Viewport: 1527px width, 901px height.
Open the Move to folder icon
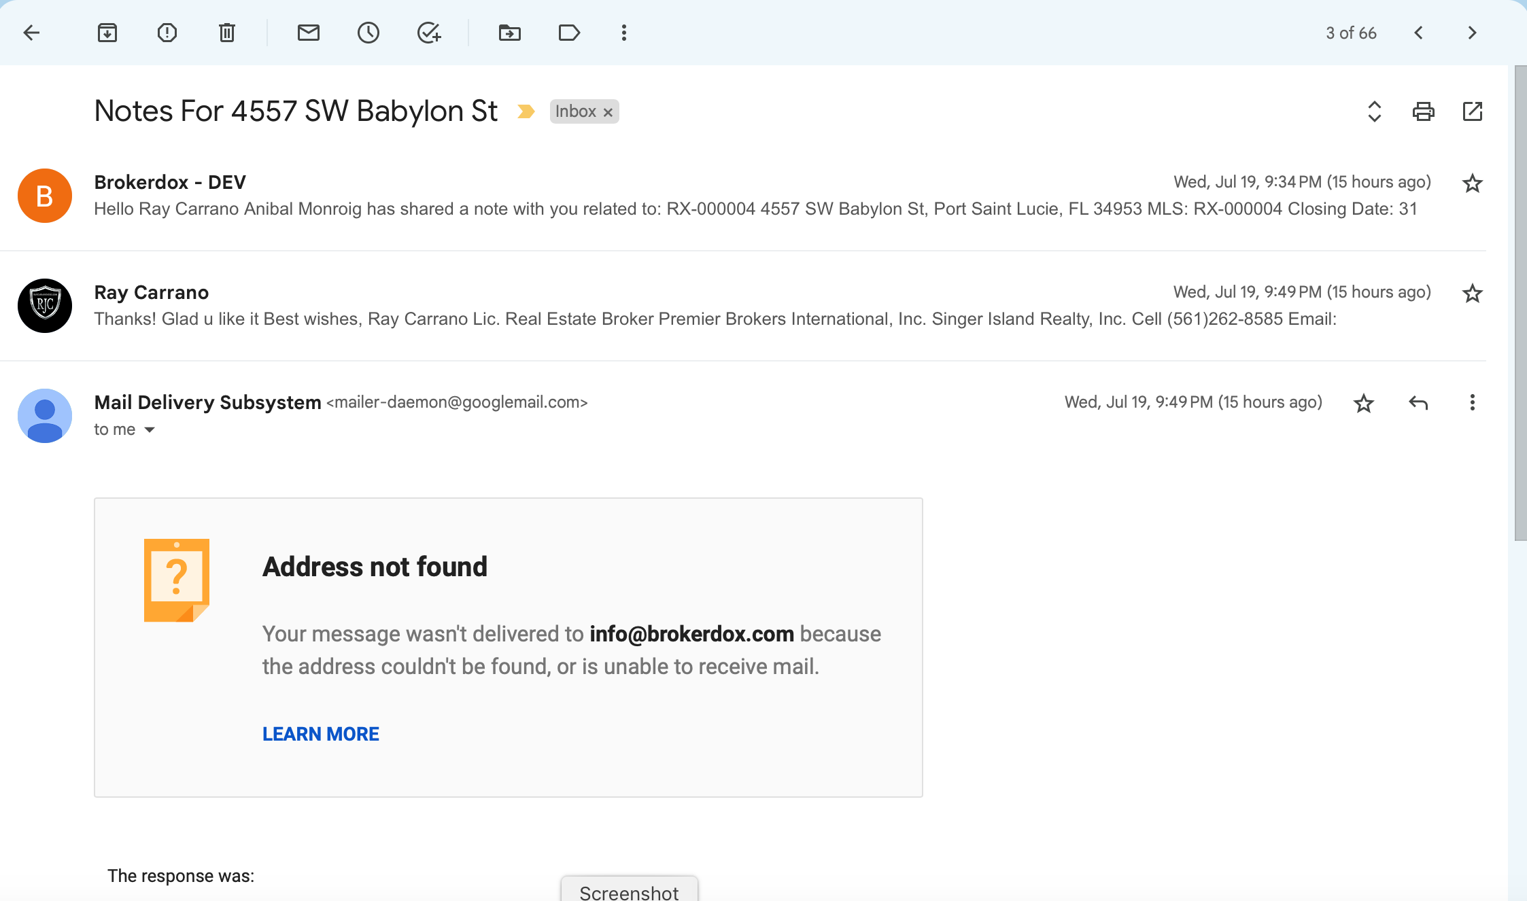coord(510,33)
